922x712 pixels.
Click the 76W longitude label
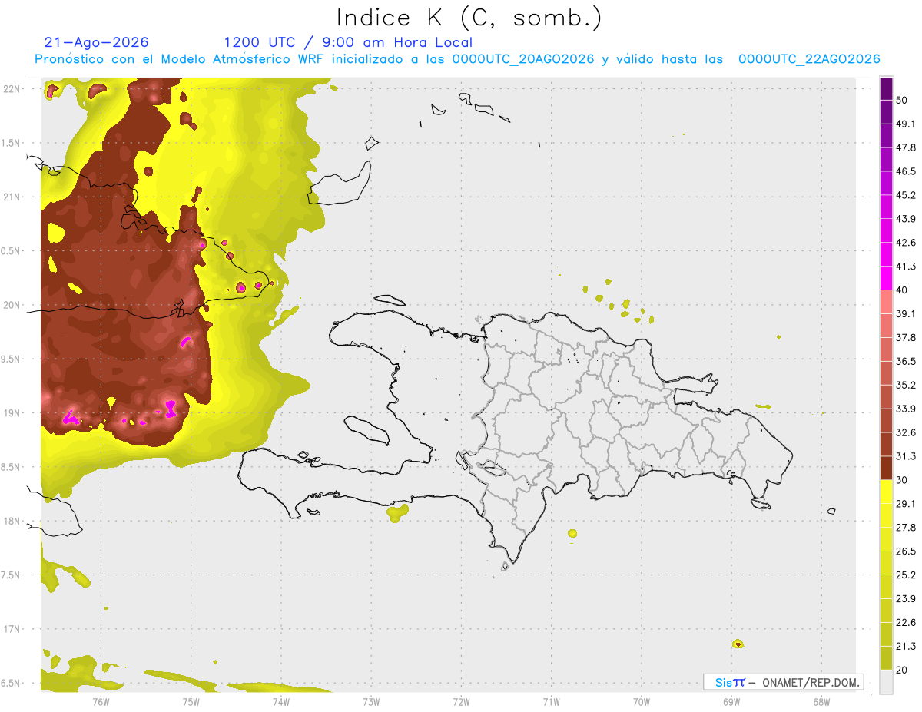pos(101,701)
